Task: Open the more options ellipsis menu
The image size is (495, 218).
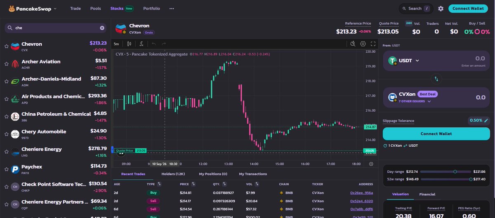Action: 172,8
